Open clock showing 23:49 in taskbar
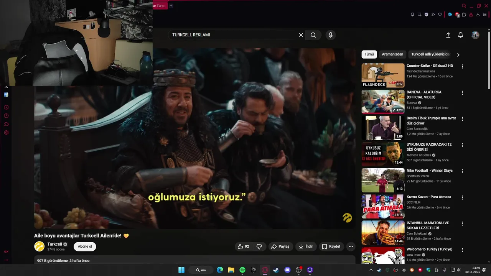 tap(473, 270)
